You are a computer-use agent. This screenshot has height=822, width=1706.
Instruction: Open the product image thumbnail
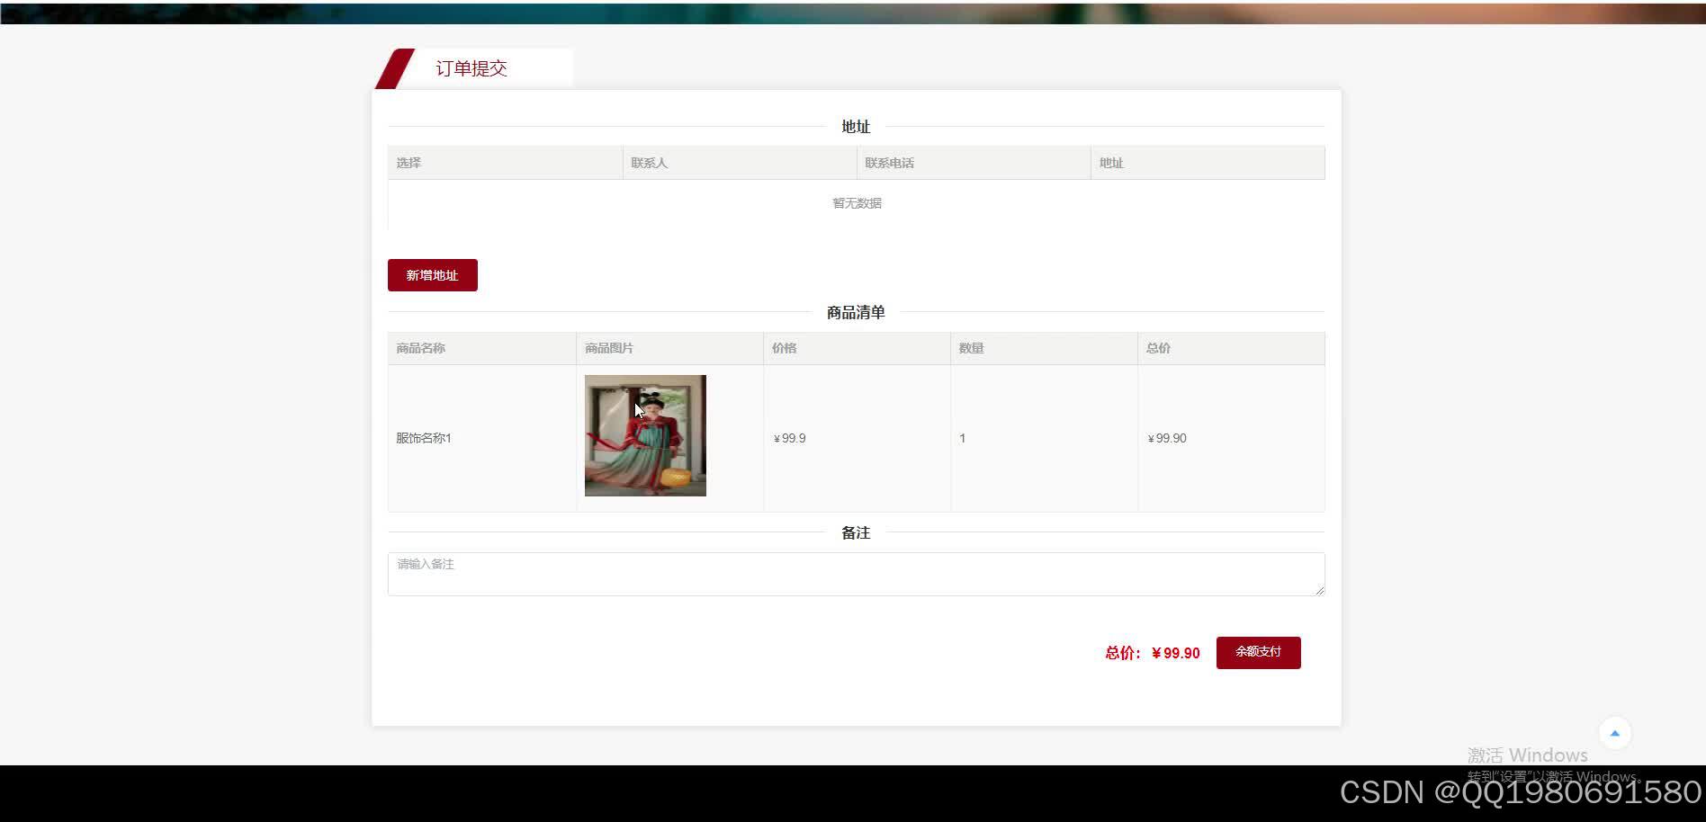click(645, 435)
